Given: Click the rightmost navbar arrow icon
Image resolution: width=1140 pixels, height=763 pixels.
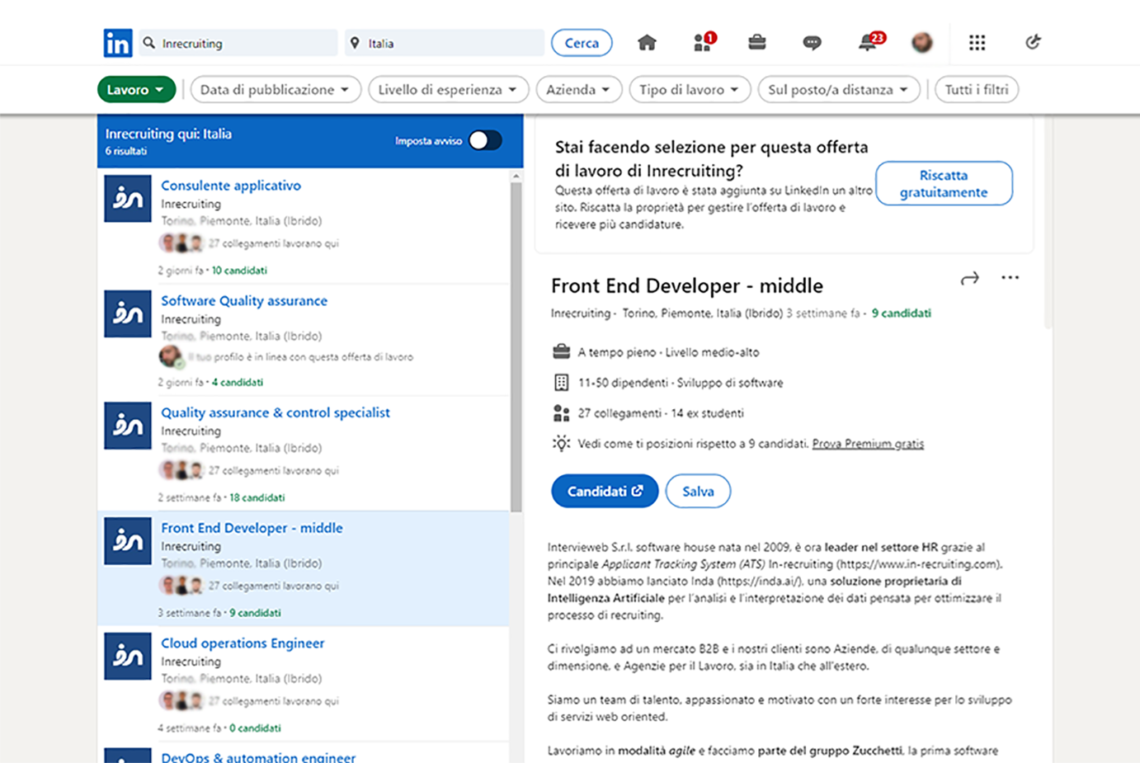Looking at the screenshot, I should pyautogui.click(x=1033, y=42).
